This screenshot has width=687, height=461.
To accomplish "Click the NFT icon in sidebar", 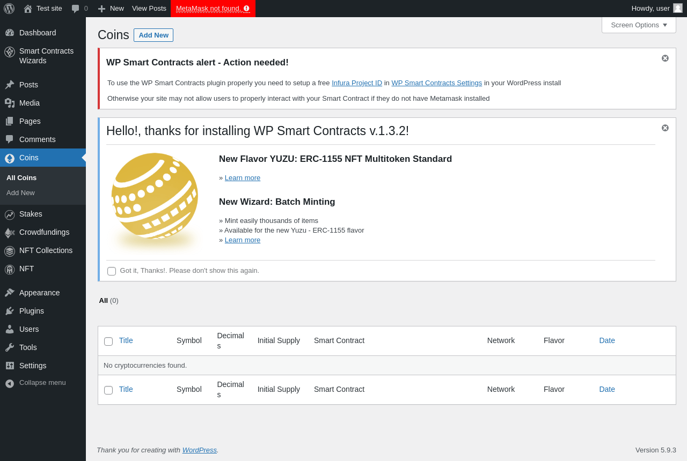I will tap(10, 270).
